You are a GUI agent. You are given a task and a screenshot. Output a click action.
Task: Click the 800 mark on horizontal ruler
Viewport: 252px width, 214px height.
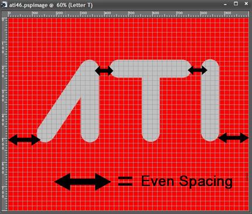(203, 14)
